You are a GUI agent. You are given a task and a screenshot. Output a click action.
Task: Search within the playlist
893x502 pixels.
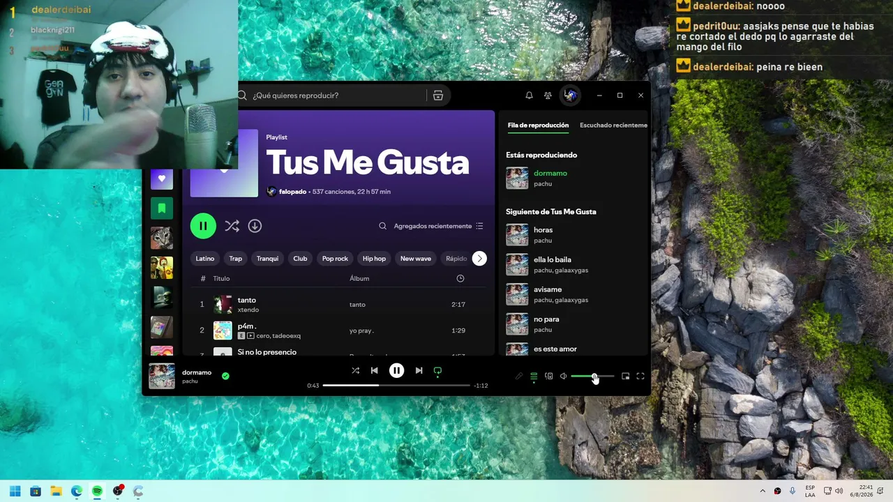pos(382,226)
